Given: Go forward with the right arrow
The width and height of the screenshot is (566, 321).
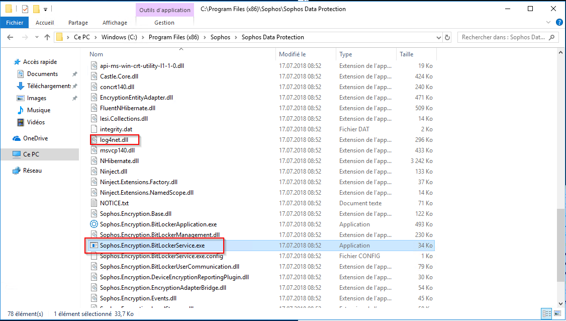Looking at the screenshot, I should (x=25, y=37).
